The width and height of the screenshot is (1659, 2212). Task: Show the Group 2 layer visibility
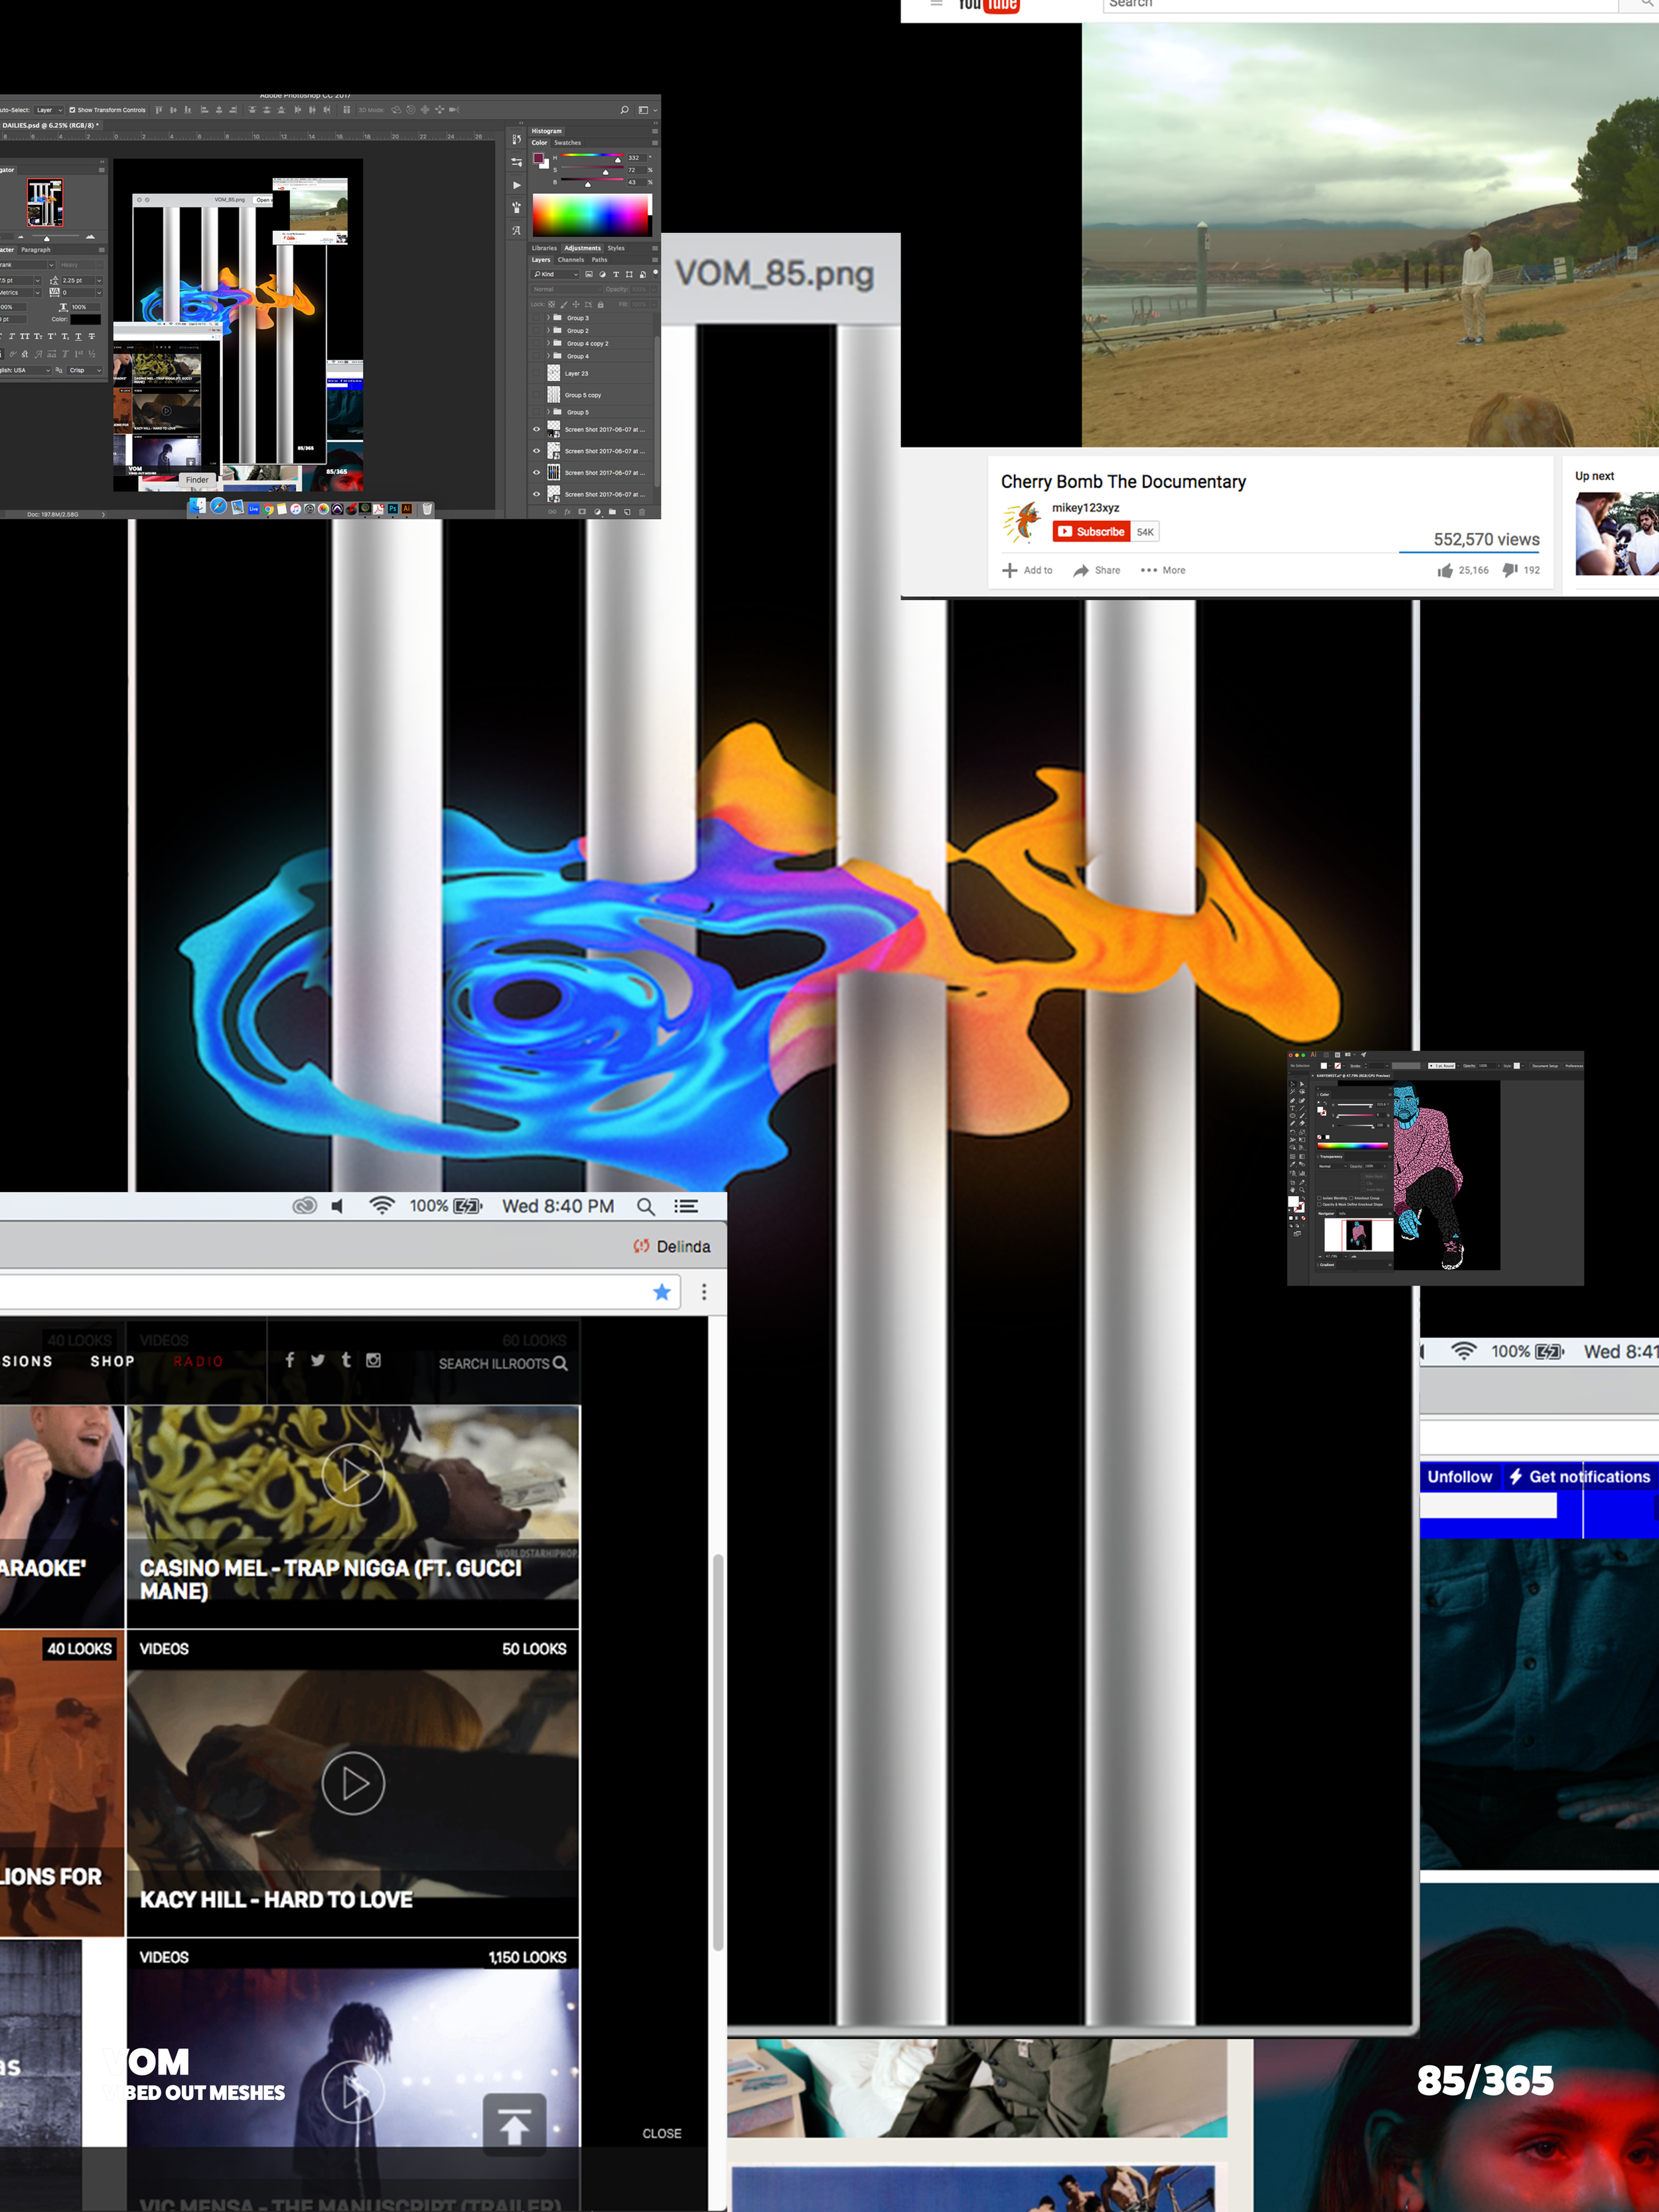[x=536, y=331]
